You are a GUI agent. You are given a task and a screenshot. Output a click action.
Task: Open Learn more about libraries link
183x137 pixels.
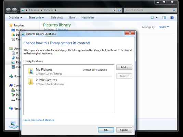[x=39, y=120]
